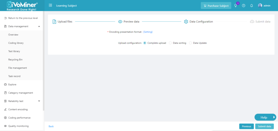Screen dimensions: 278x131
Task: Click the Previous button
Action: tap(247, 126)
